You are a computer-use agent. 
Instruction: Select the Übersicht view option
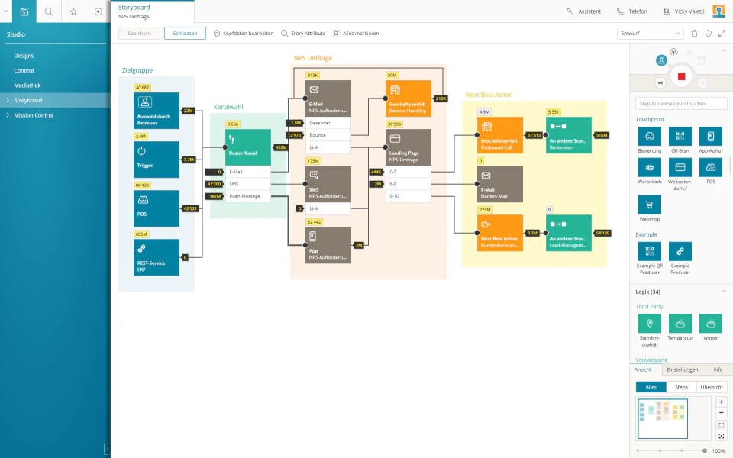click(712, 387)
